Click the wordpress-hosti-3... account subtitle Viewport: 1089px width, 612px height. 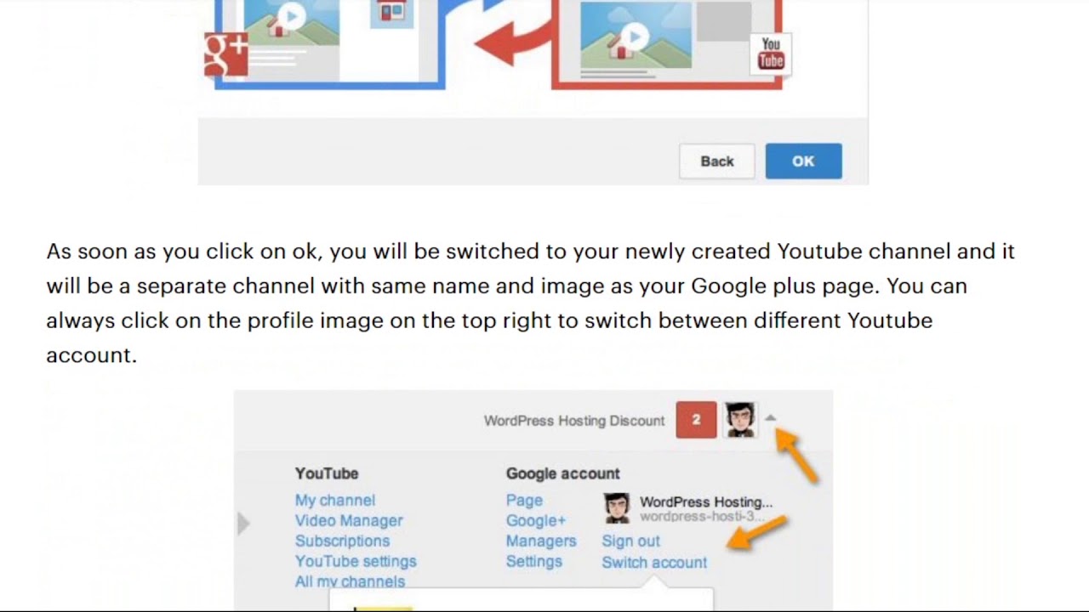coord(703,517)
